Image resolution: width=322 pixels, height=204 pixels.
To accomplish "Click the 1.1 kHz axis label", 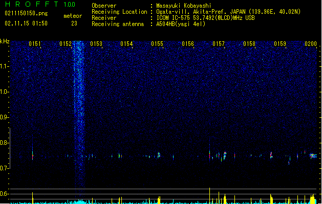I will pyautogui.click(x=4, y=66).
